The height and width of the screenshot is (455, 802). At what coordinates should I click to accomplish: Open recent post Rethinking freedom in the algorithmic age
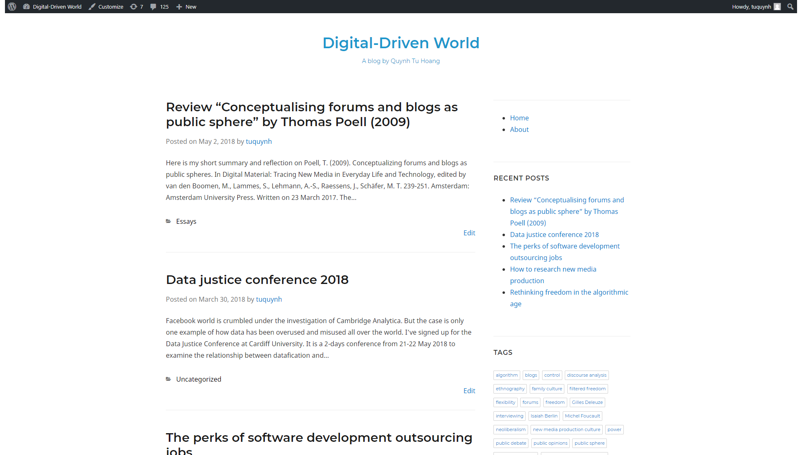pyautogui.click(x=569, y=292)
